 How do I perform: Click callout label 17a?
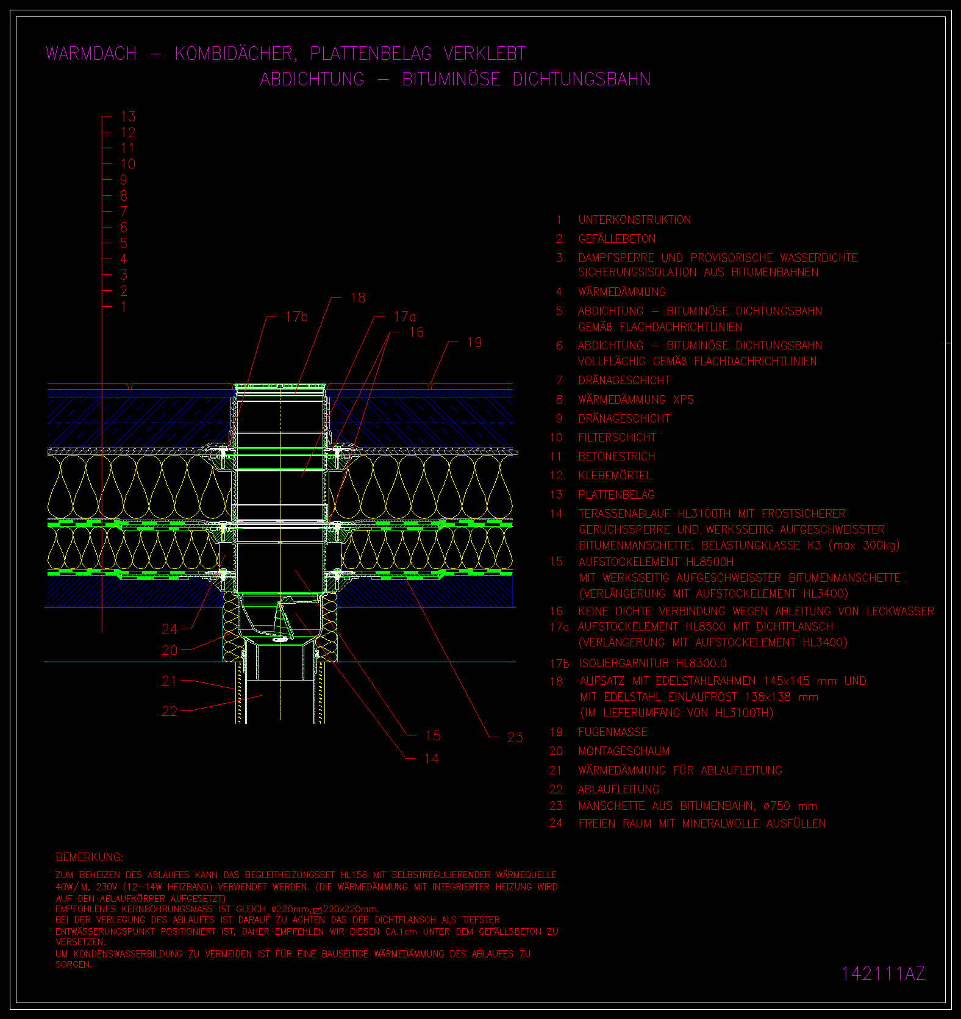point(405,316)
